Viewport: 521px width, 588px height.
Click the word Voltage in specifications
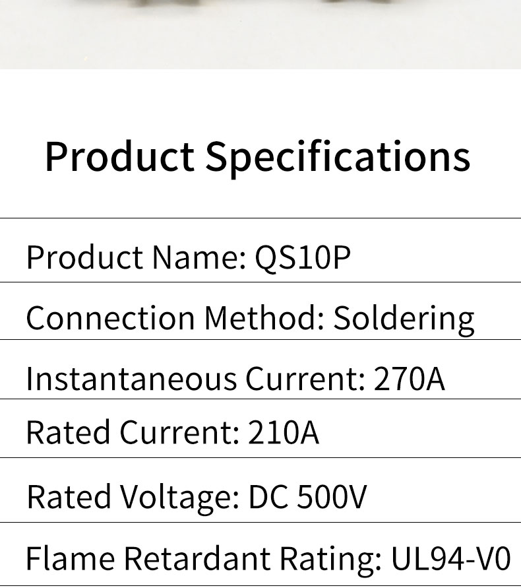[x=179, y=496]
